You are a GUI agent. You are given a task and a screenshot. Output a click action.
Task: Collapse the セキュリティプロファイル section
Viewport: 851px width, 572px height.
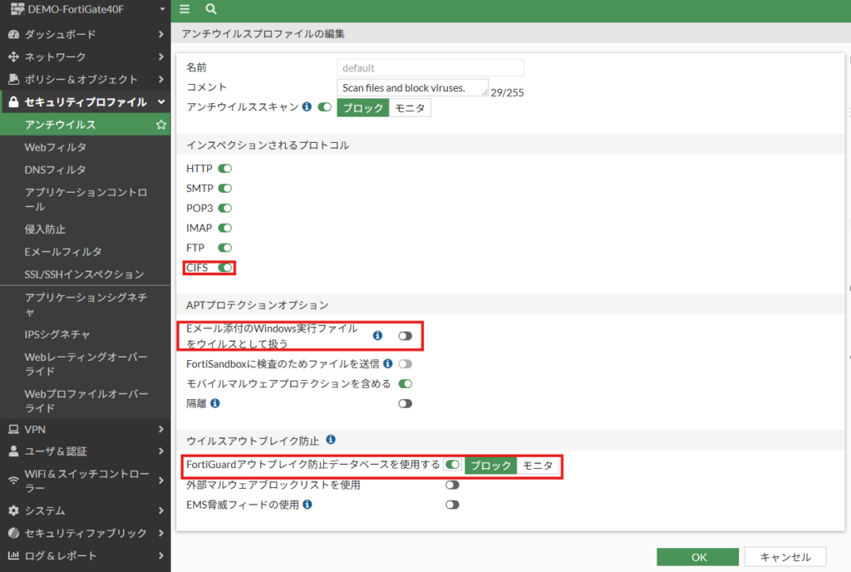160,102
